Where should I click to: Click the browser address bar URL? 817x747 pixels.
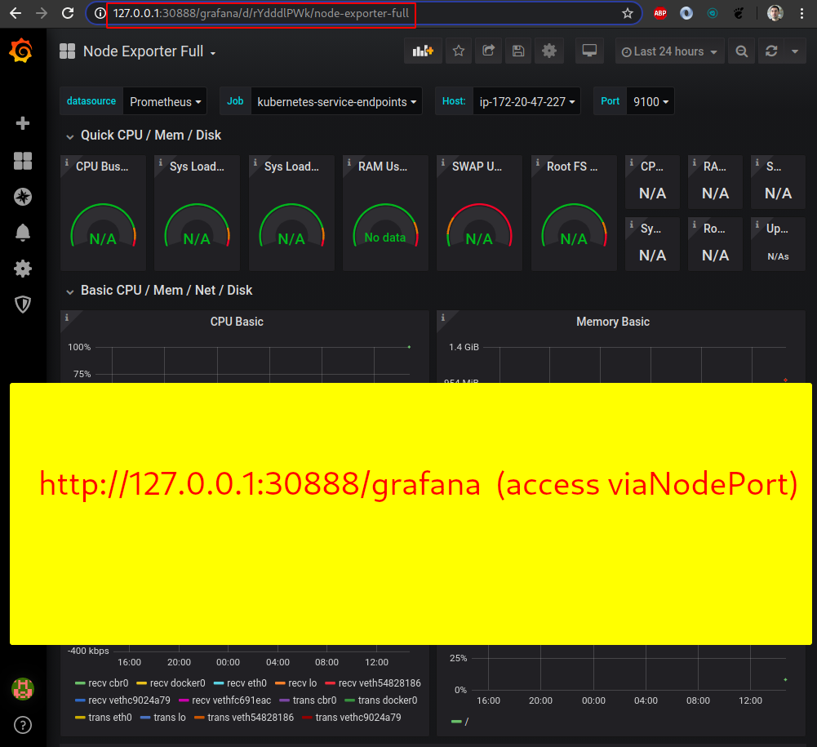coord(261,13)
